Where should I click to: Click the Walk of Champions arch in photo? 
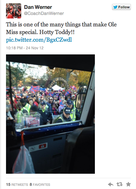click(59, 83)
